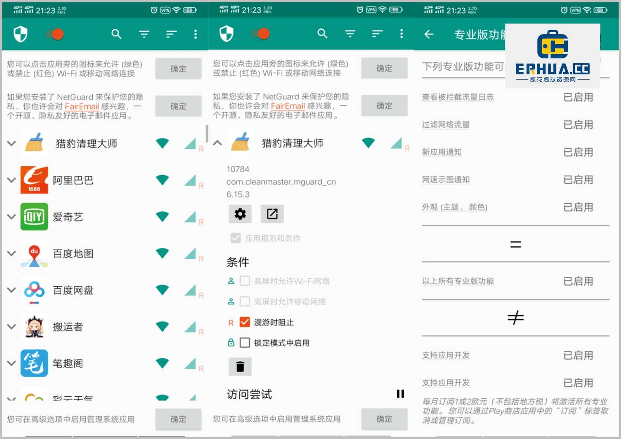
Task: Tap the NetGuard shield icon in middle screen
Action: [226, 34]
